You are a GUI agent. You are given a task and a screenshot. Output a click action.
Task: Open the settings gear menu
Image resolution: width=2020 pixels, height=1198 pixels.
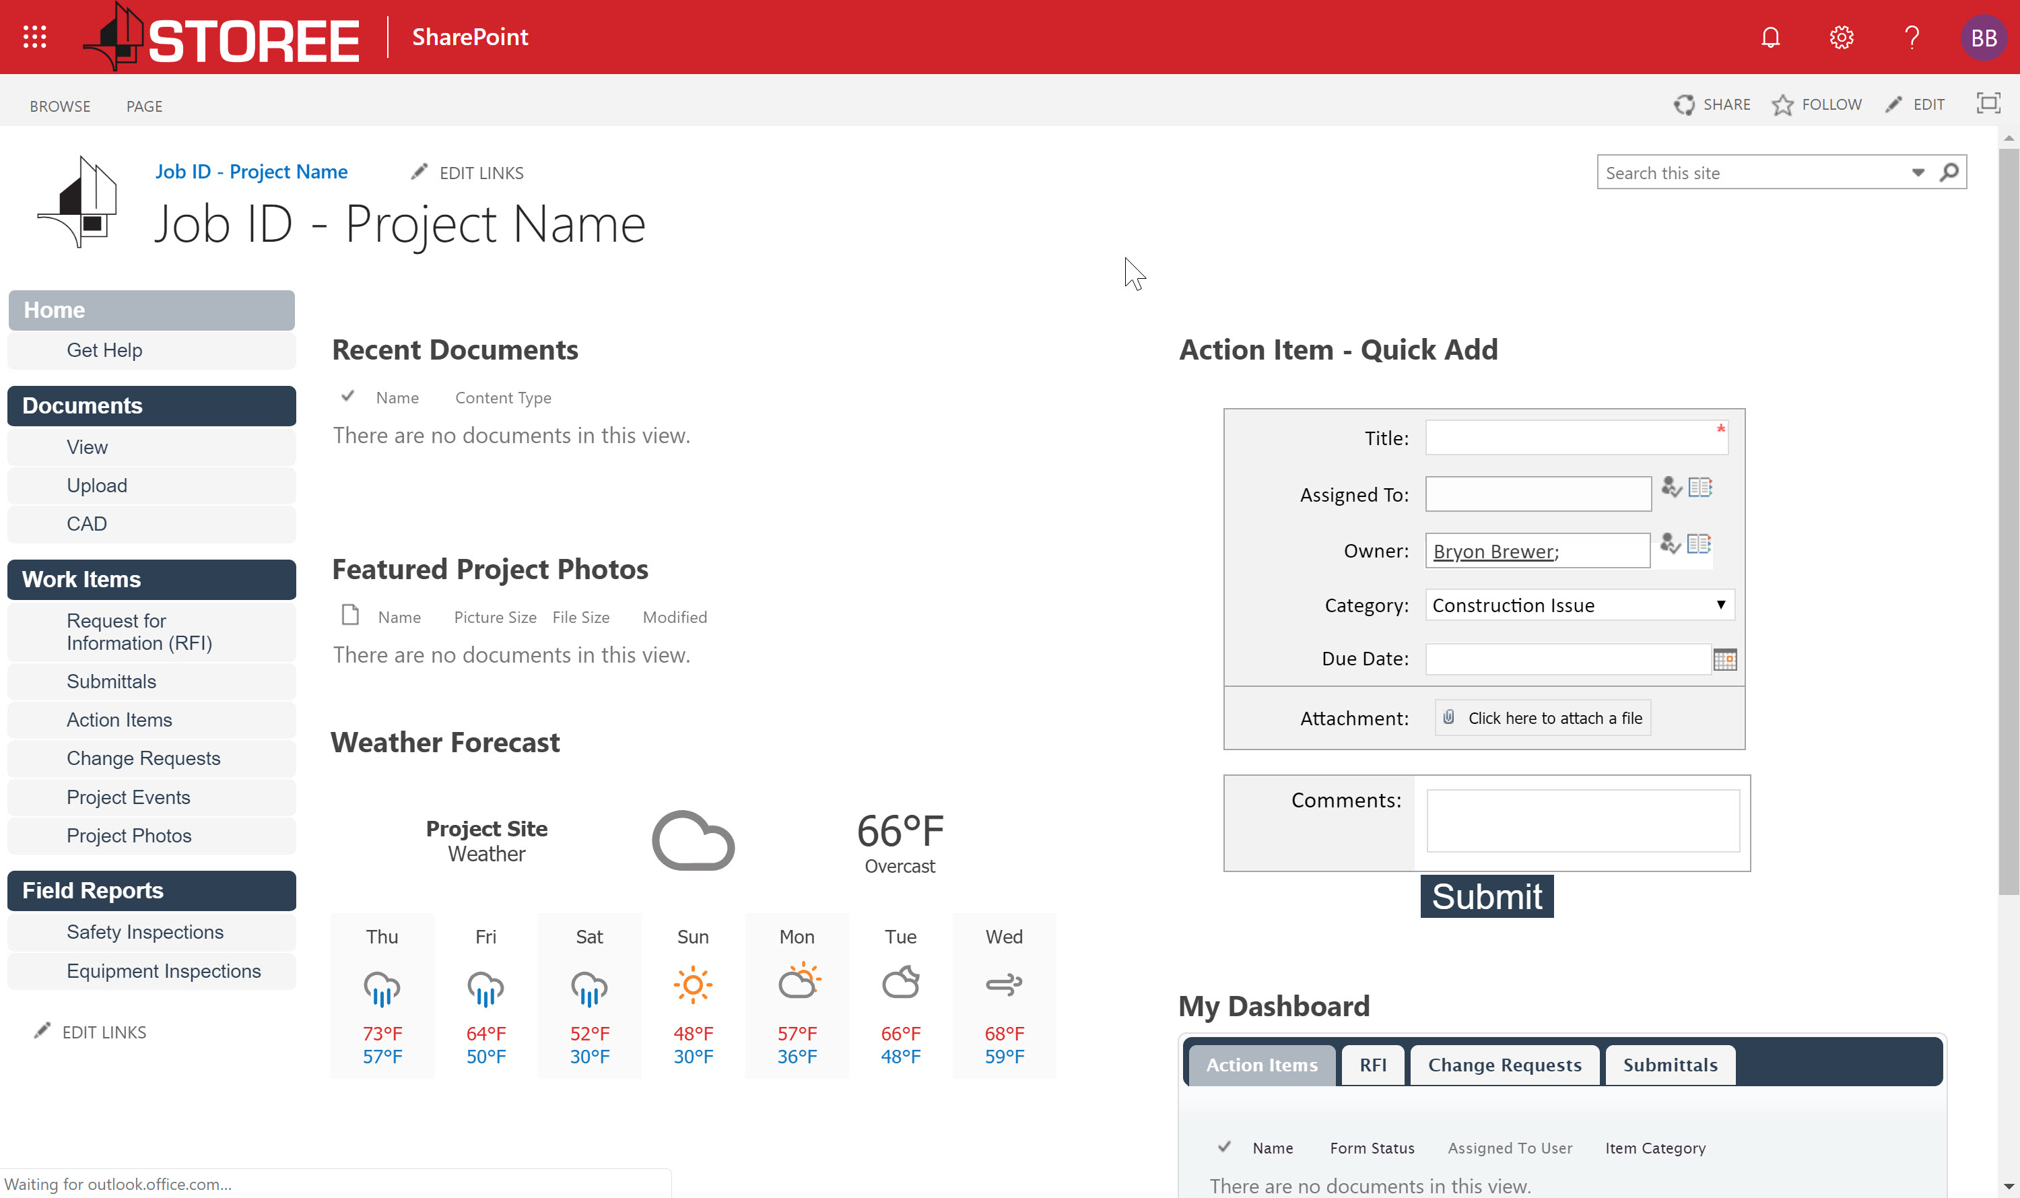[x=1841, y=37]
